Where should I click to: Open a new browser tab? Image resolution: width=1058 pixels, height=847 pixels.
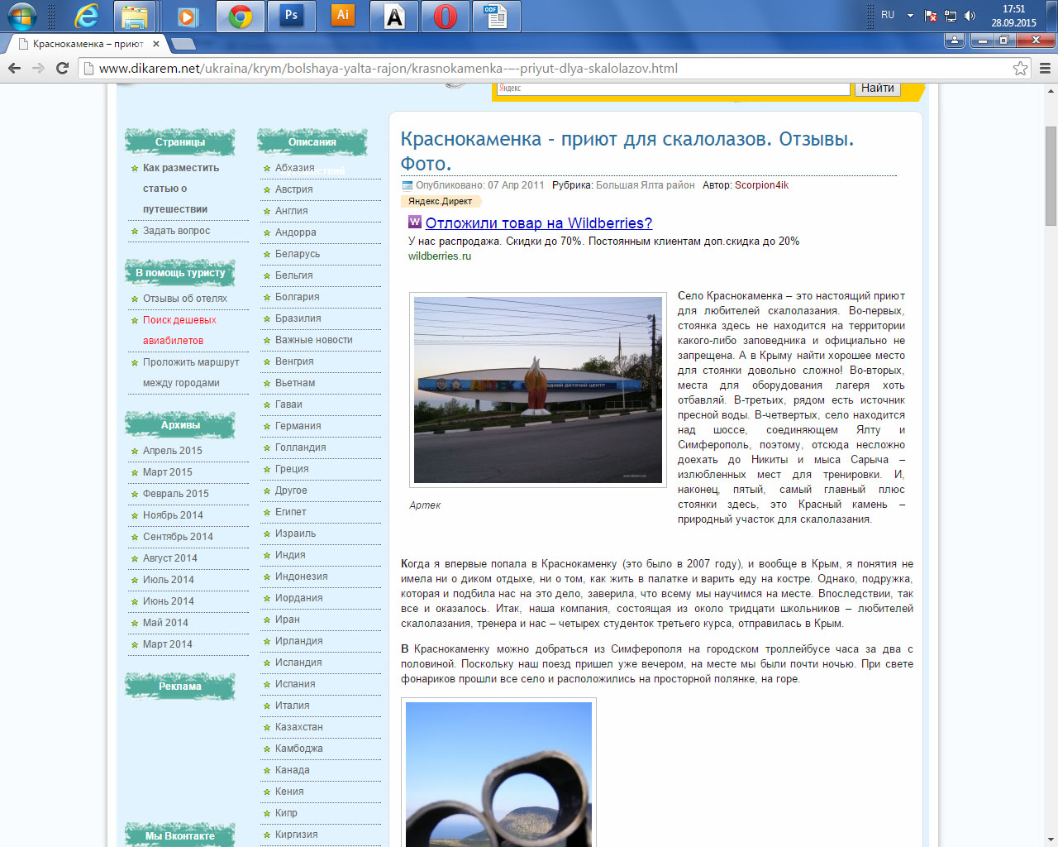click(183, 44)
